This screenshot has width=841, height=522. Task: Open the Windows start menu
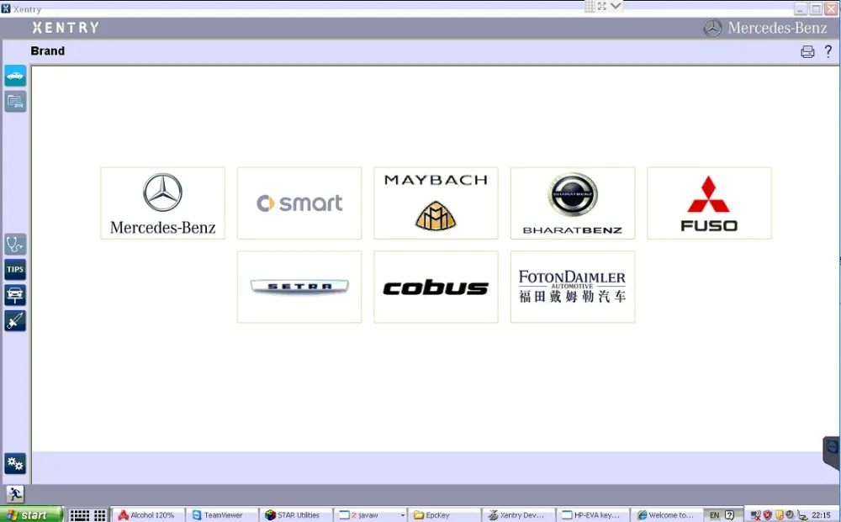tap(31, 515)
